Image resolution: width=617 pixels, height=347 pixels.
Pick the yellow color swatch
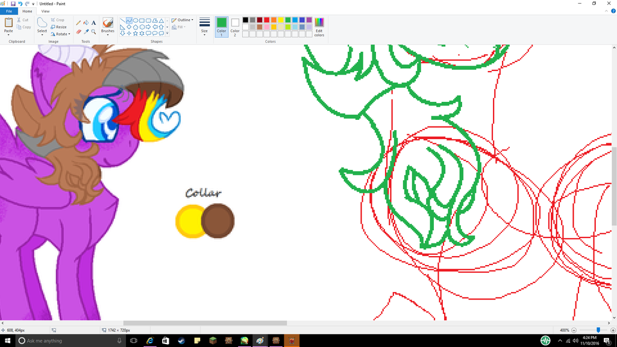click(281, 20)
